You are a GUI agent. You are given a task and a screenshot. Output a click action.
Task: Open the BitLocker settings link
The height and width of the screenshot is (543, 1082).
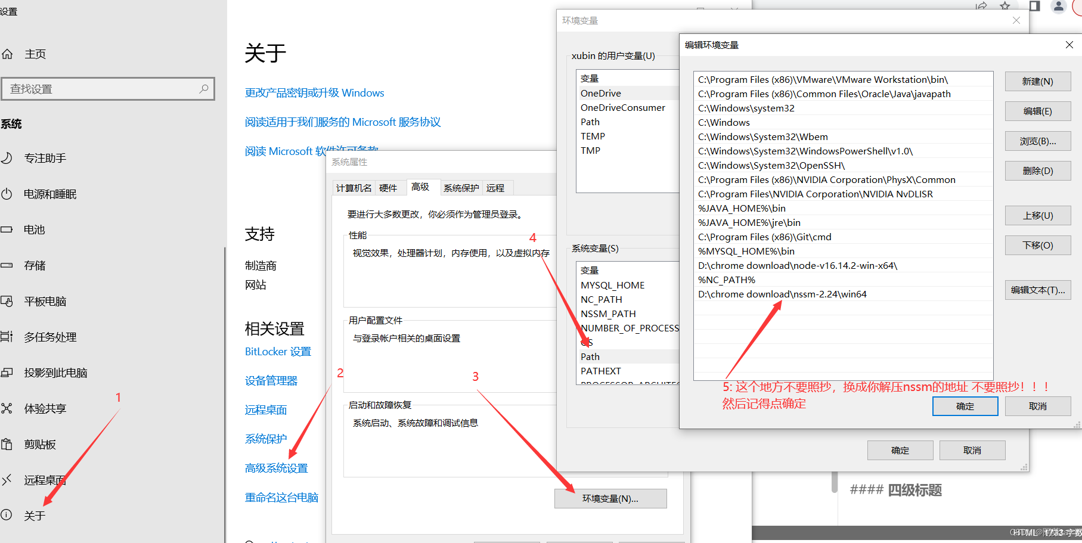[x=278, y=352]
